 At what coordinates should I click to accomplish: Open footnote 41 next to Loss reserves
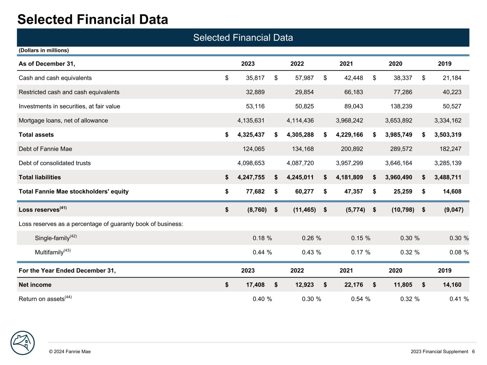63,208
